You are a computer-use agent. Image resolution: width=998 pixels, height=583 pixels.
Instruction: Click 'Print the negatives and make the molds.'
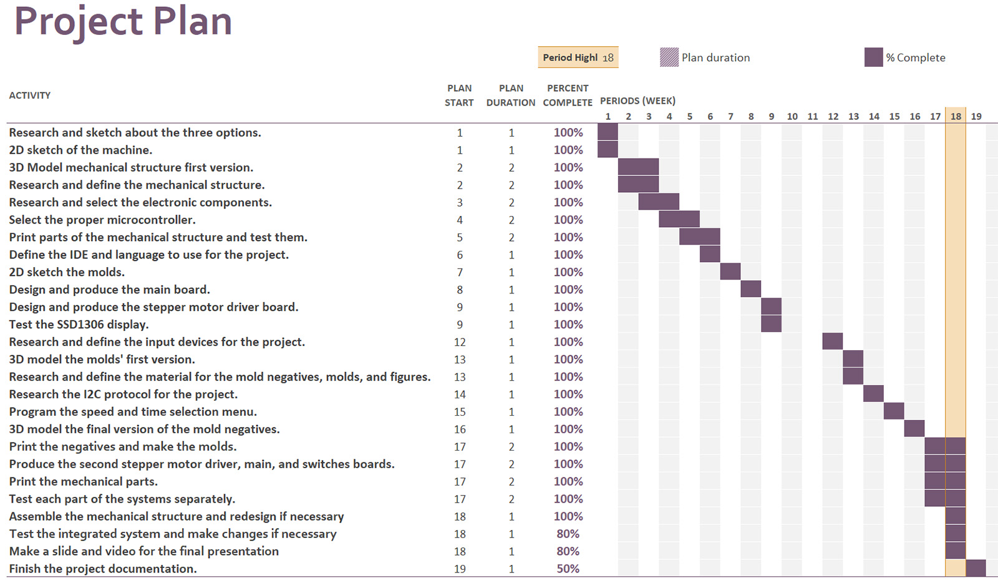click(x=123, y=448)
